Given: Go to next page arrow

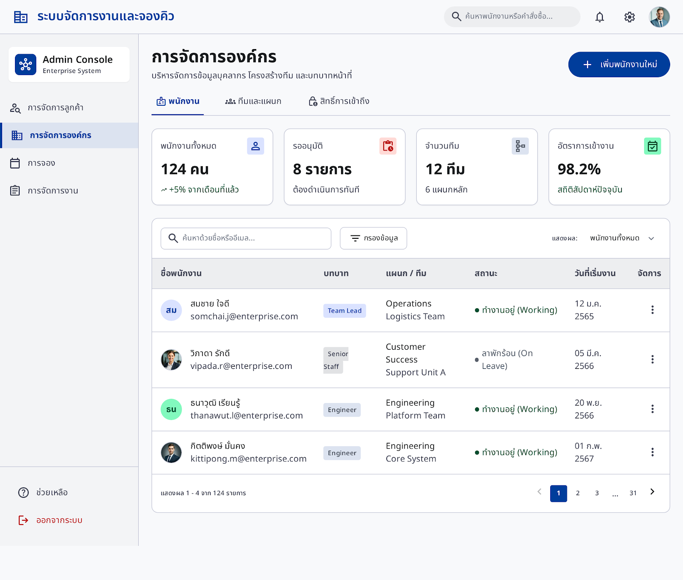Looking at the screenshot, I should pos(652,492).
